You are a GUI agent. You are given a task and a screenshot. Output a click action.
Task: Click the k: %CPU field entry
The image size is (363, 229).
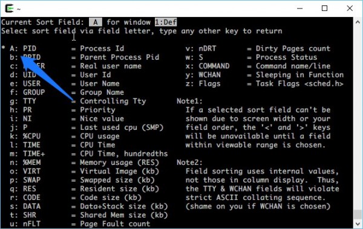25,136
